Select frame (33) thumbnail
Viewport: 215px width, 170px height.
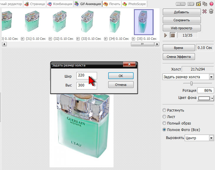[87, 22]
